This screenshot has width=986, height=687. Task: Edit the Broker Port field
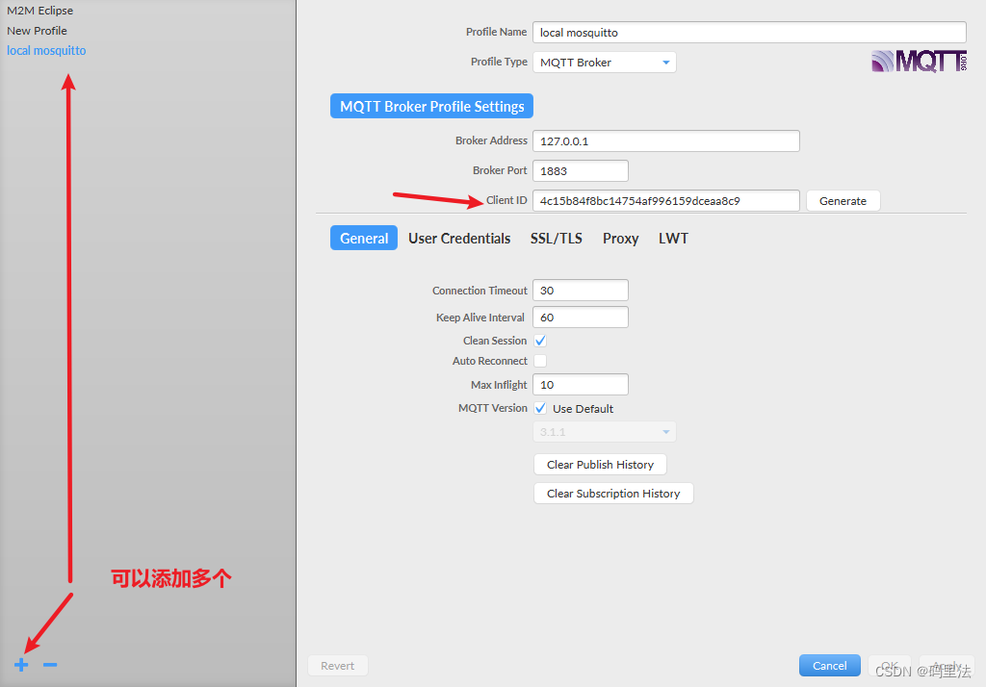580,171
